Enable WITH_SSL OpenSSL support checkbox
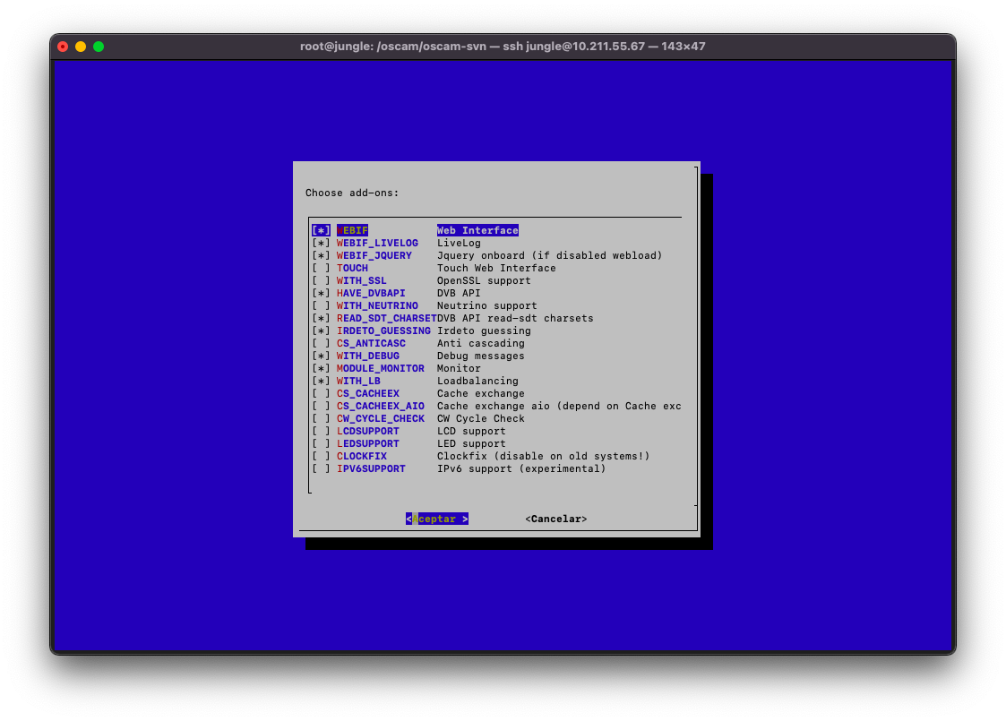 pos(321,280)
